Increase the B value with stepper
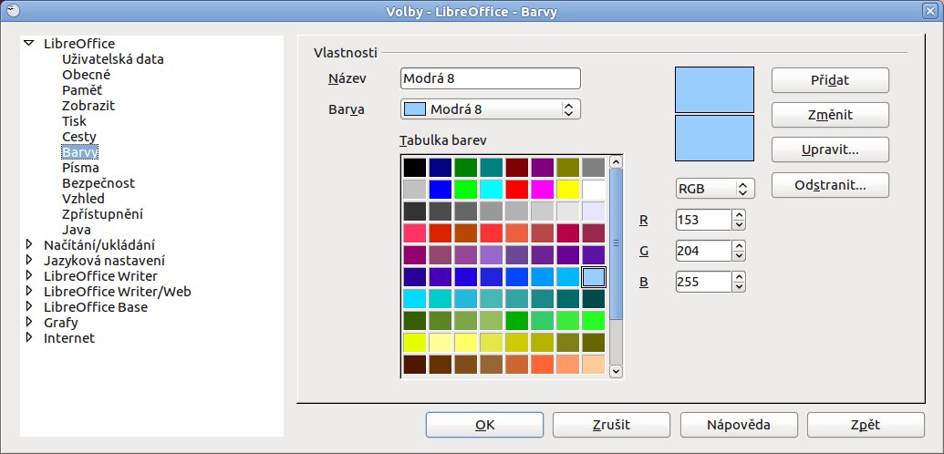944x454 pixels. click(739, 275)
